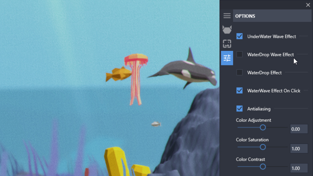The height and width of the screenshot is (176, 313).
Task: Select the low-poly animal head icon
Action: (227, 29)
